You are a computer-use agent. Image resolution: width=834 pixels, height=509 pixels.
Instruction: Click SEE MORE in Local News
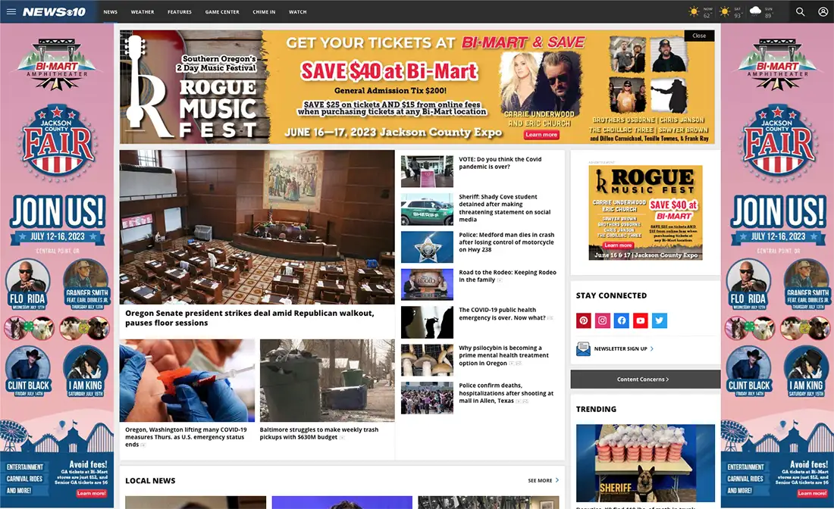point(540,480)
